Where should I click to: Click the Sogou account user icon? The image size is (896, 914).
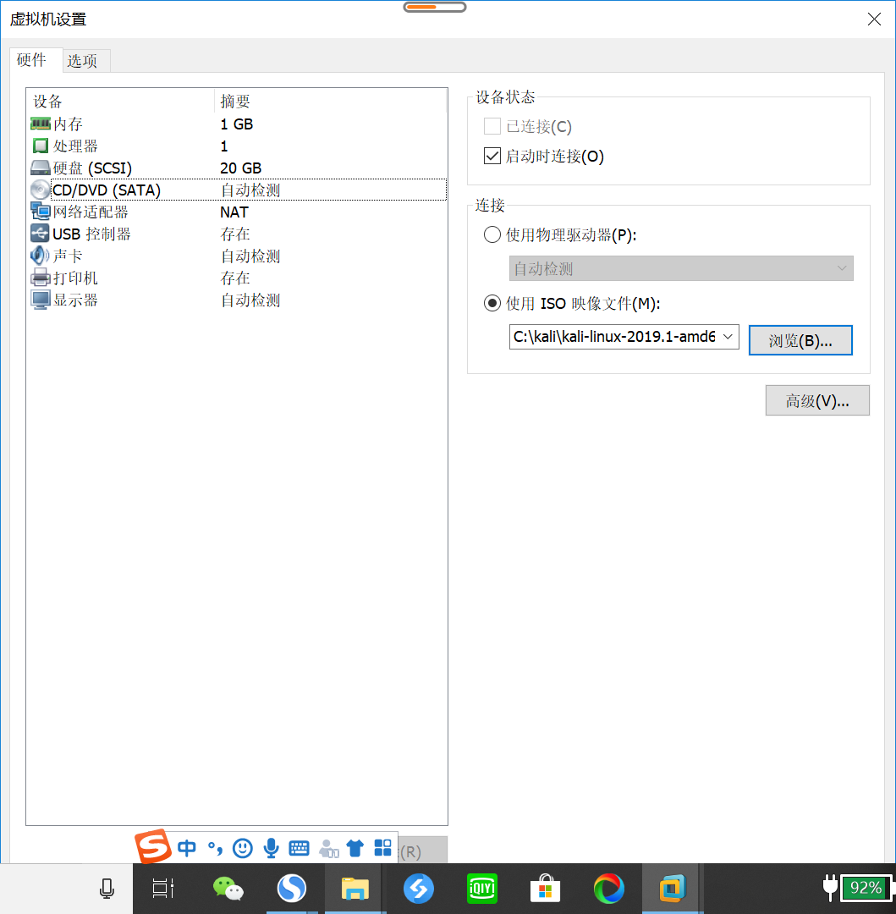328,849
